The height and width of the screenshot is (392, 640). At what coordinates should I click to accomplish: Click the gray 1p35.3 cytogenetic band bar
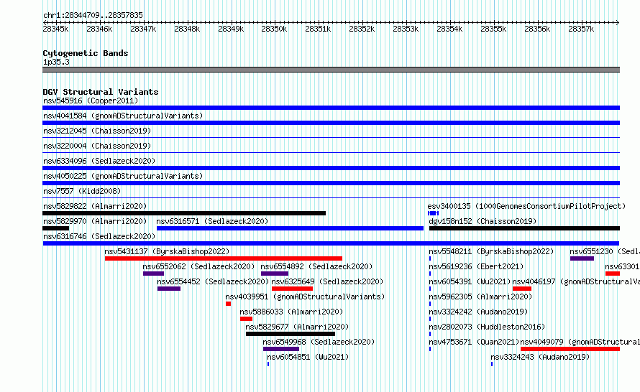point(331,70)
